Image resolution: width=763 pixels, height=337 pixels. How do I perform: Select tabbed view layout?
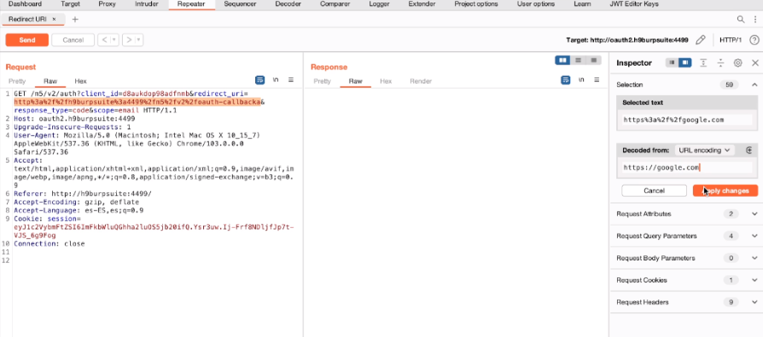click(x=593, y=60)
